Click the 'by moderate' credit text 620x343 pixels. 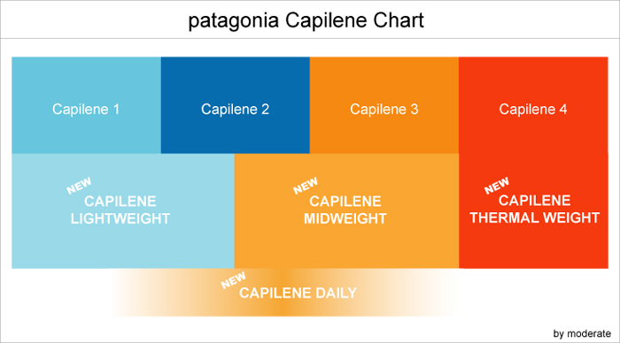[582, 334]
